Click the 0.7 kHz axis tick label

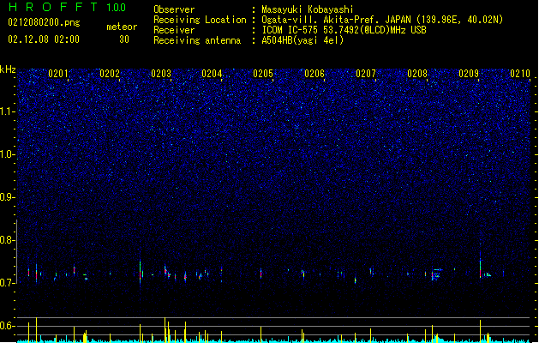[7, 283]
